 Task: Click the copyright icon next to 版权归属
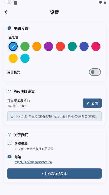click(10, 143)
